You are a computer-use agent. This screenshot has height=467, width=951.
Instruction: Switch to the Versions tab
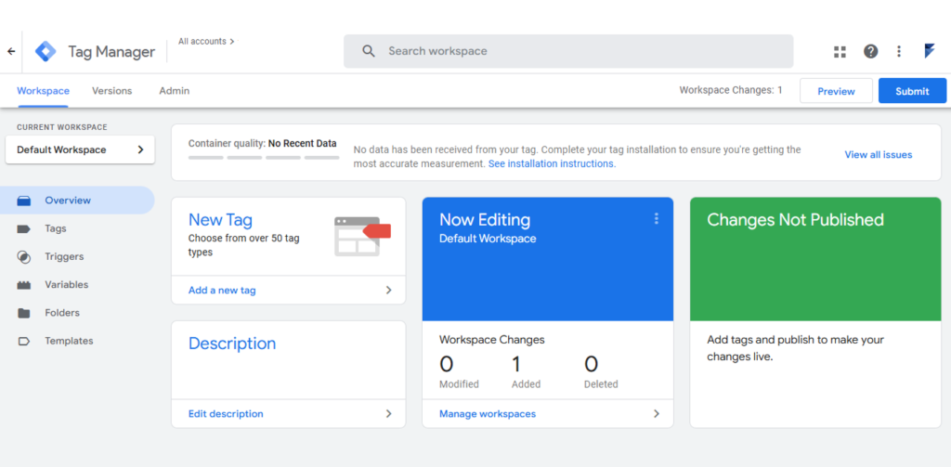tap(111, 91)
